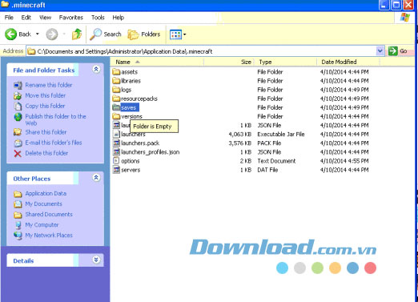Viewport: 418px width, 302px height.
Task: Maximize the .minecraft window
Action: click(396, 5)
